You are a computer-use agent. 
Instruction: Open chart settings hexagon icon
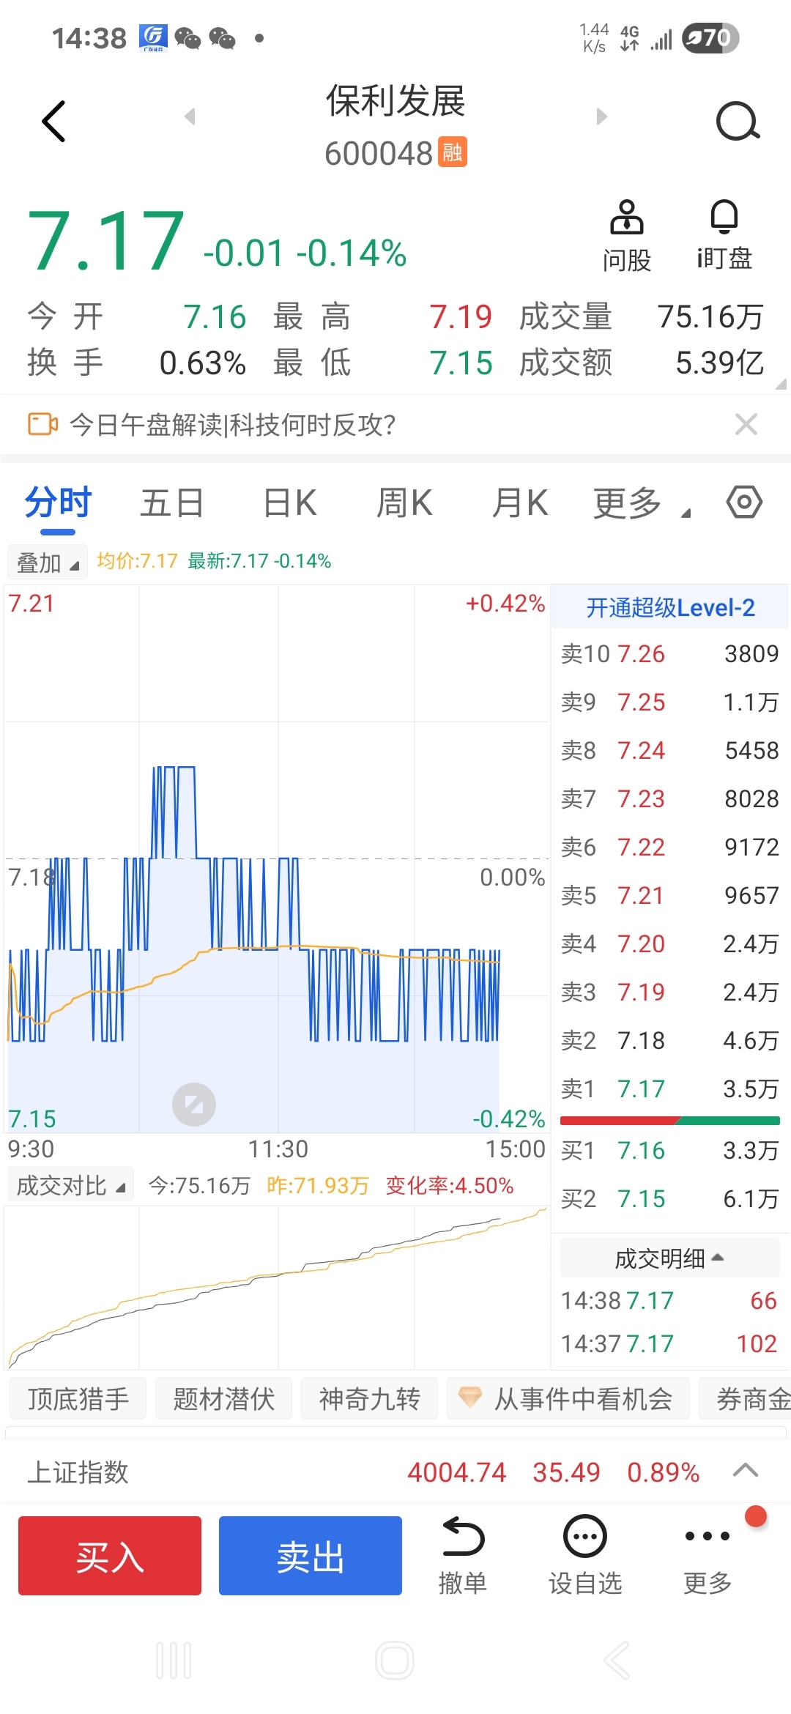[x=744, y=502]
